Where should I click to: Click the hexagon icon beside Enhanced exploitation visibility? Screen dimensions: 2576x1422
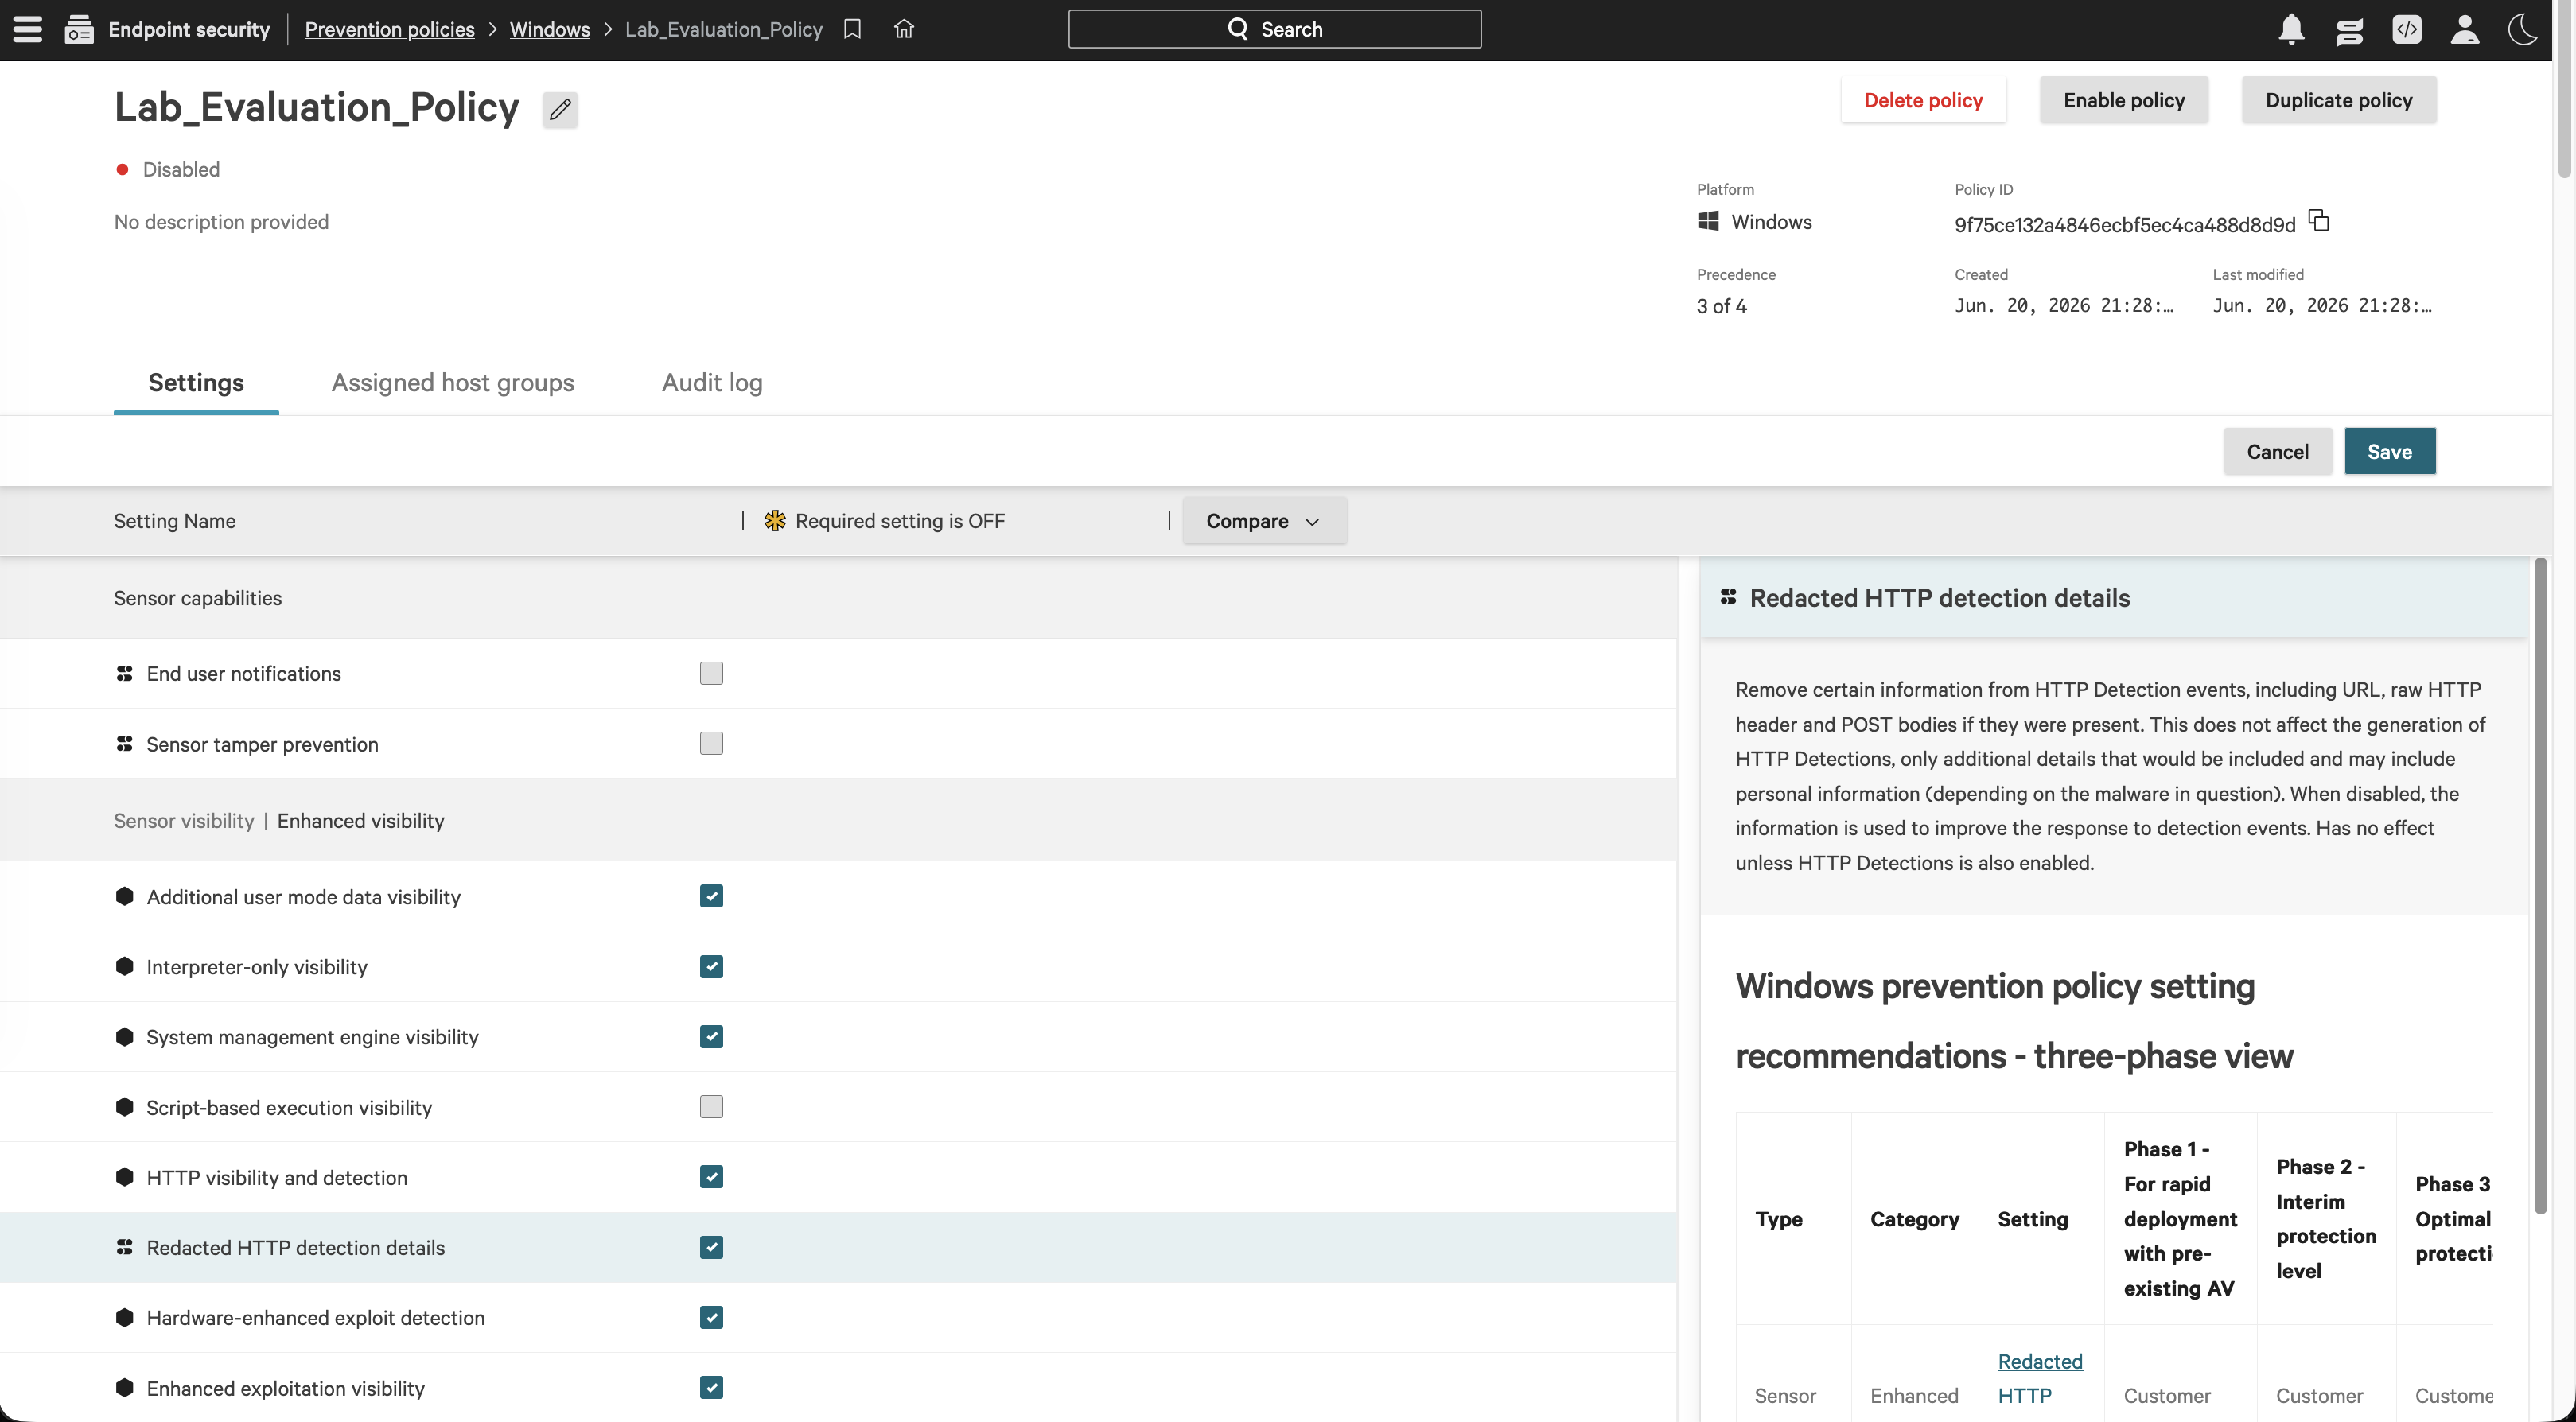[x=124, y=1388]
